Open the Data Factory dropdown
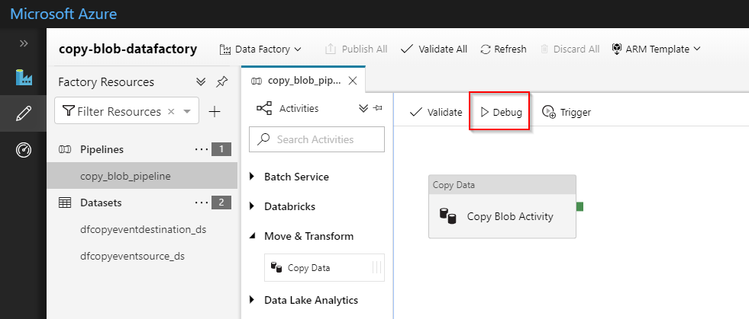The width and height of the screenshot is (749, 319). tap(260, 49)
